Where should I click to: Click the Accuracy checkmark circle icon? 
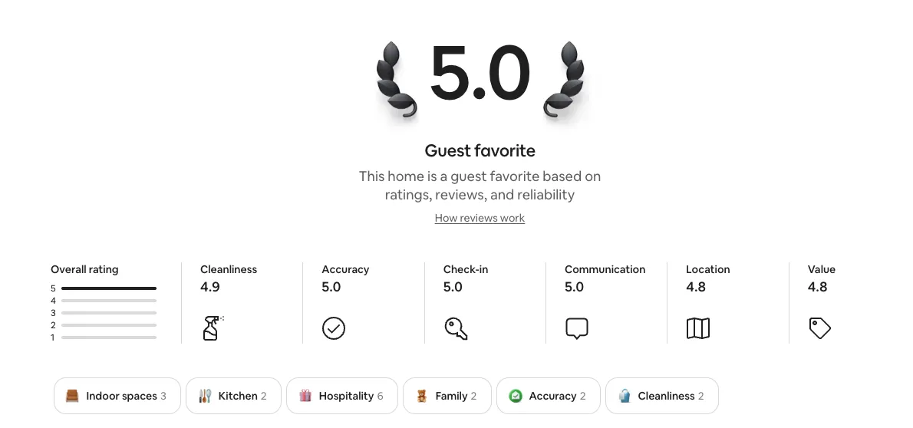334,328
